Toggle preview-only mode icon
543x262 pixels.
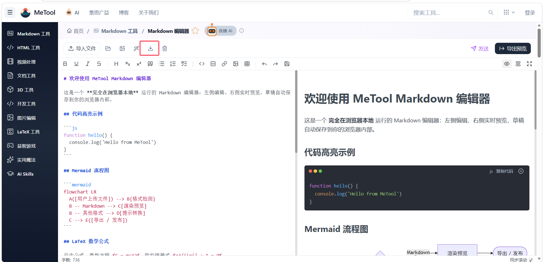click(518, 64)
